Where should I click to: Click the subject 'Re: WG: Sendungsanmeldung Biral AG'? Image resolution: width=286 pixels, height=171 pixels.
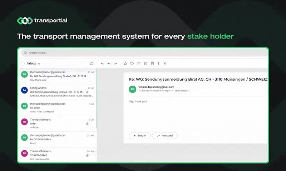click(x=198, y=79)
